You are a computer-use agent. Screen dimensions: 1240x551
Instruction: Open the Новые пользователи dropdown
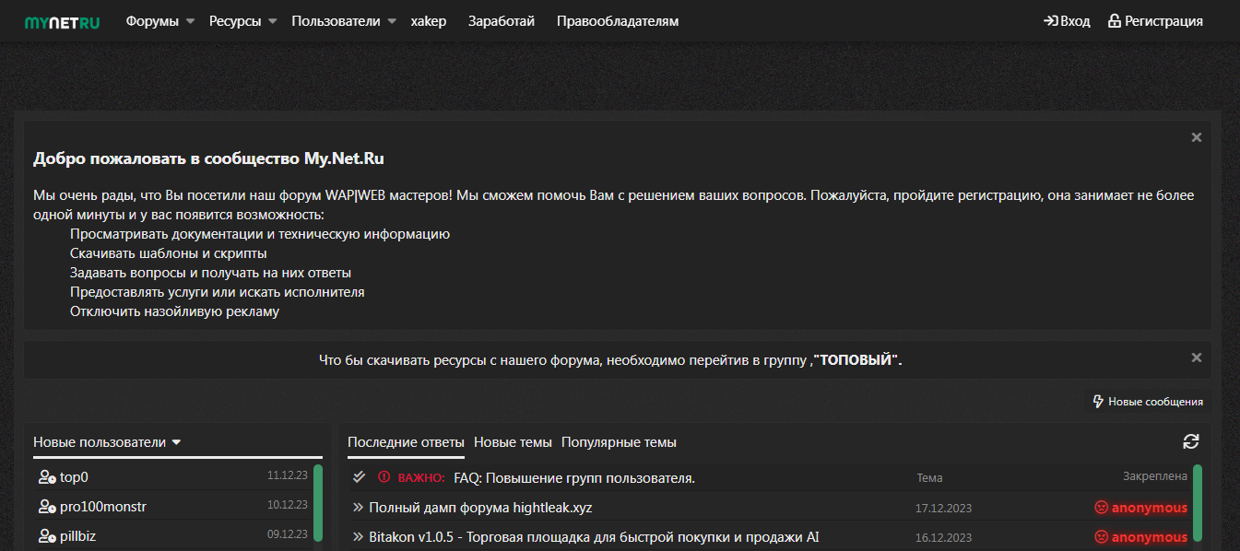click(x=176, y=442)
